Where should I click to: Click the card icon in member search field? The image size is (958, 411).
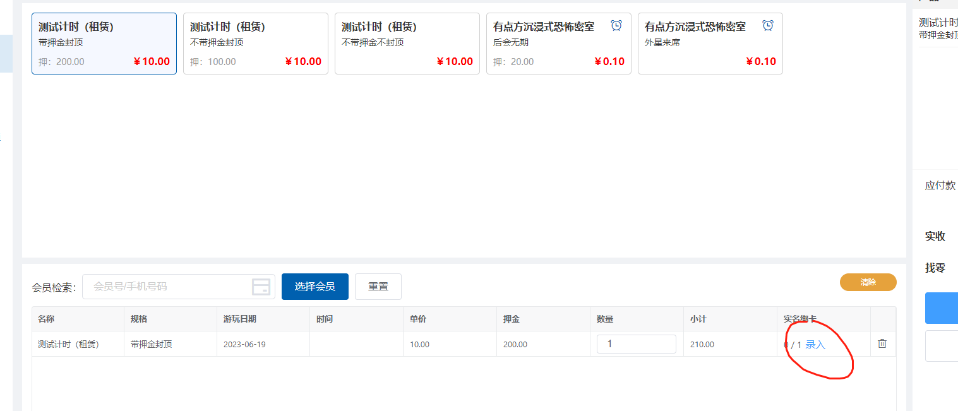click(261, 287)
